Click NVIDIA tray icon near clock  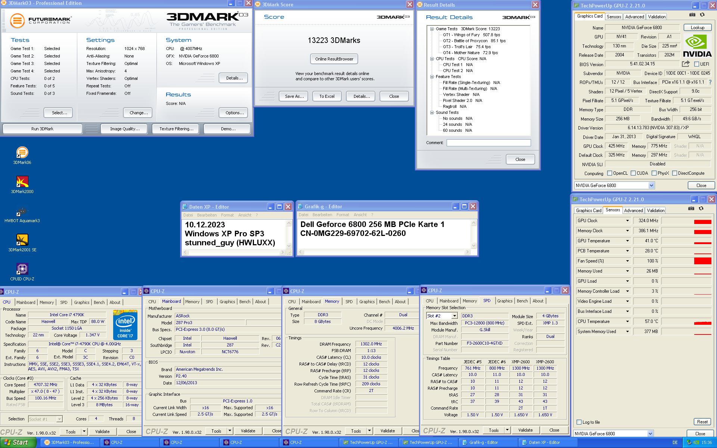tap(697, 442)
